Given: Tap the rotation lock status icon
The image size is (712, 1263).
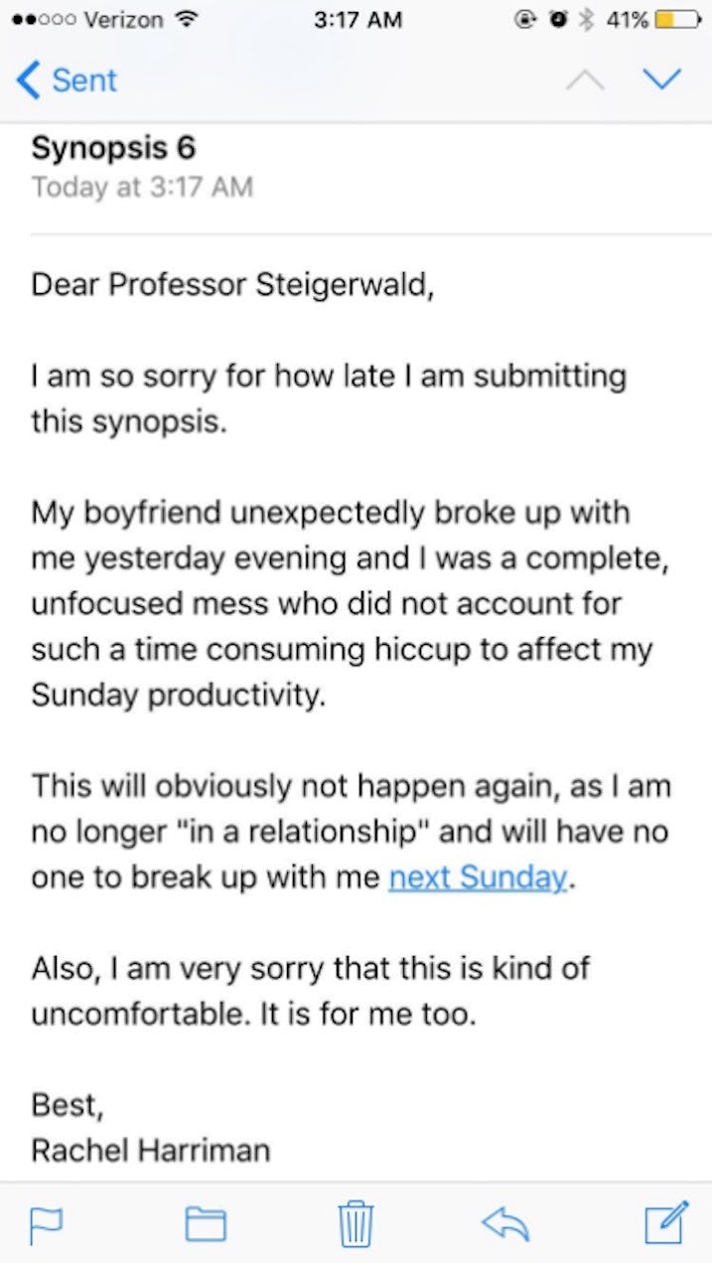Looking at the screenshot, I should click(x=524, y=20).
